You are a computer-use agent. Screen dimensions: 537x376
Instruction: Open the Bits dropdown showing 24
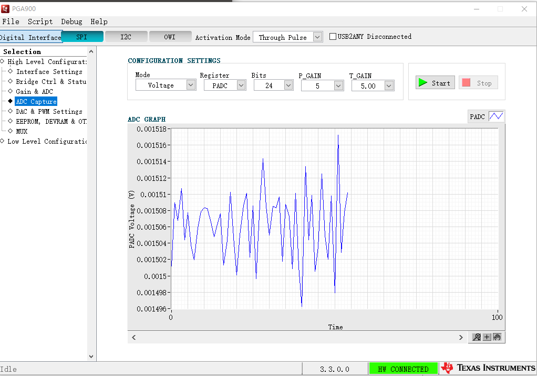pyautogui.click(x=288, y=85)
